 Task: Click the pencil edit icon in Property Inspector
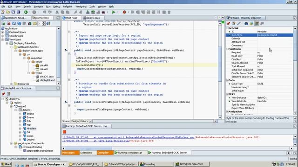(239, 24)
